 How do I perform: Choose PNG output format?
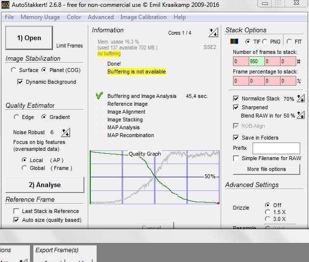[x=265, y=42]
